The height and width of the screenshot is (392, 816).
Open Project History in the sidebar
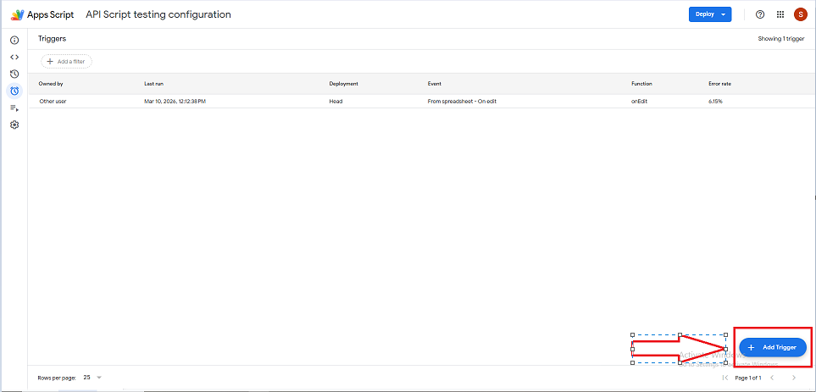[x=14, y=74]
